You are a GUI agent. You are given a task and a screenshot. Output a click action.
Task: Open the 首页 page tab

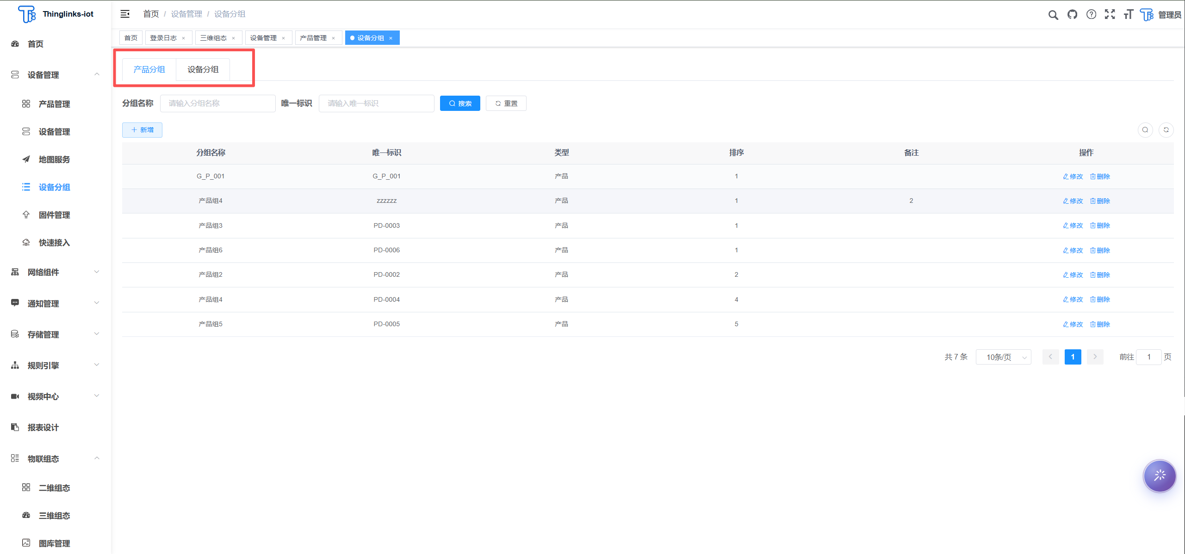(x=131, y=38)
